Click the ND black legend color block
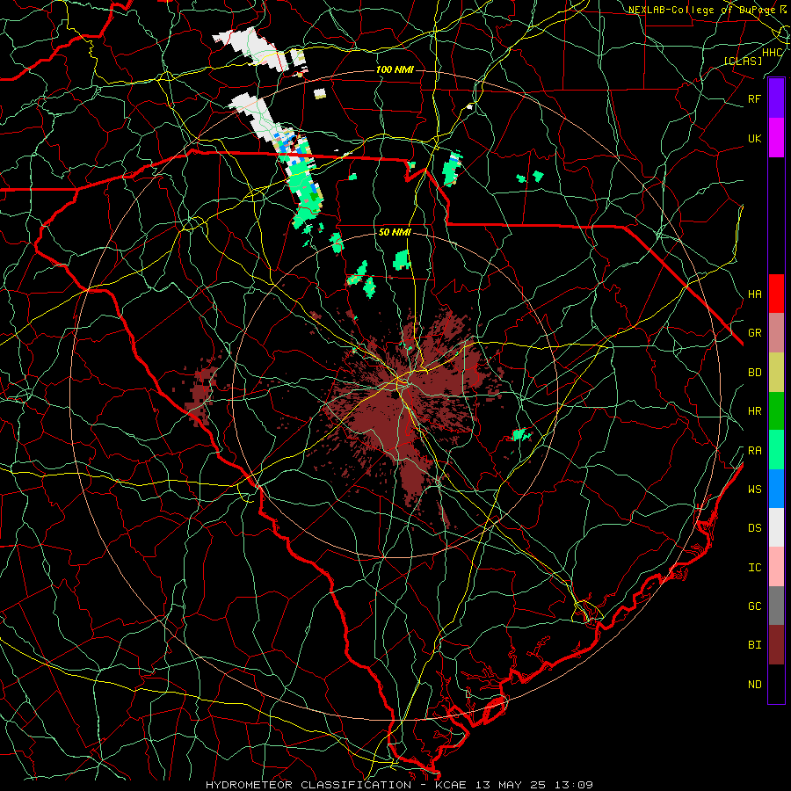The width and height of the screenshot is (791, 791). (x=776, y=684)
